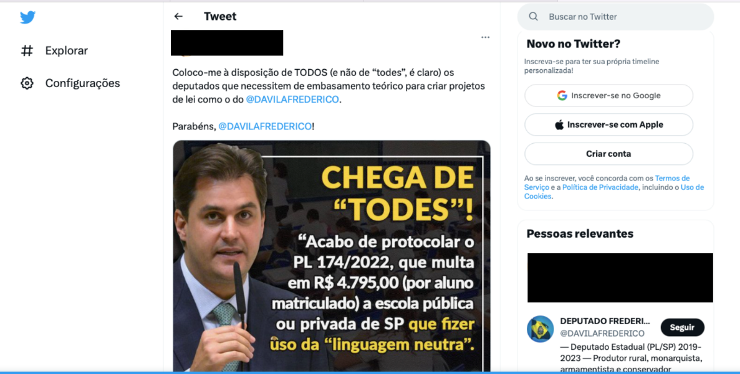Open the Uso de Cookies link
Viewport: 740px width, 374px height.
[614, 192]
